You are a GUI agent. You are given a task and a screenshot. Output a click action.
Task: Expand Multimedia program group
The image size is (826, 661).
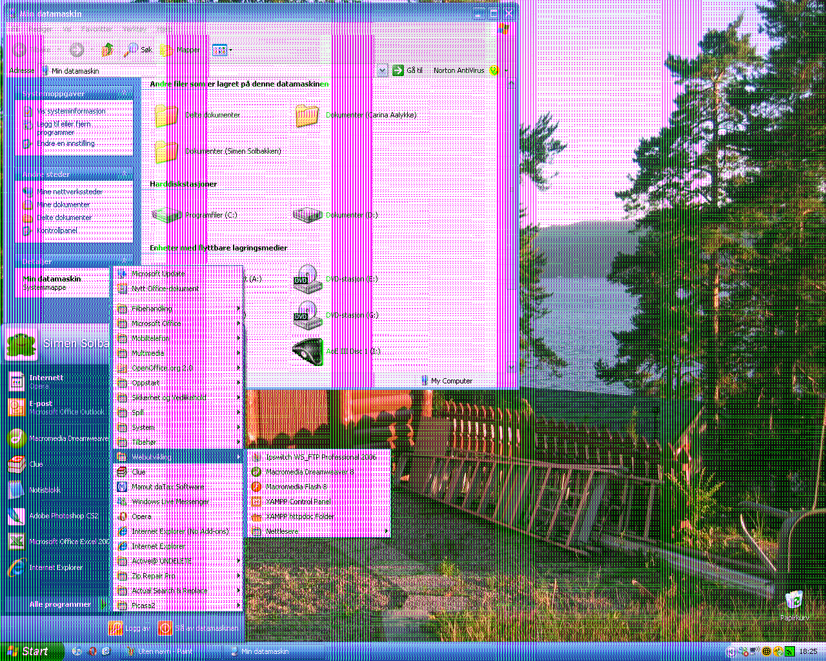tap(179, 353)
